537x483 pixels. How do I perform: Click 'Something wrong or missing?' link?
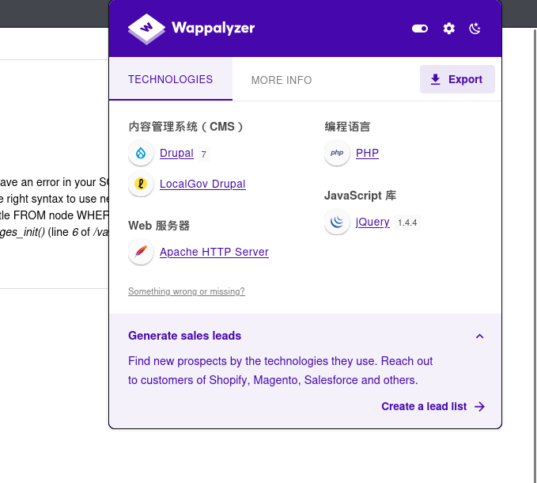(x=187, y=291)
